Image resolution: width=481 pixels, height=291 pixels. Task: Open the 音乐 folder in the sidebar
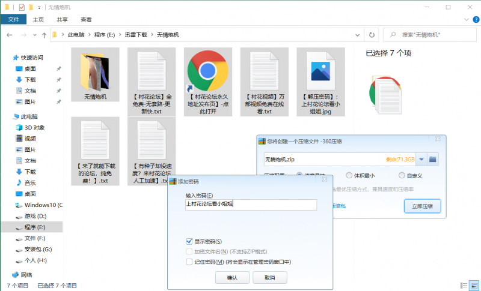tap(29, 182)
